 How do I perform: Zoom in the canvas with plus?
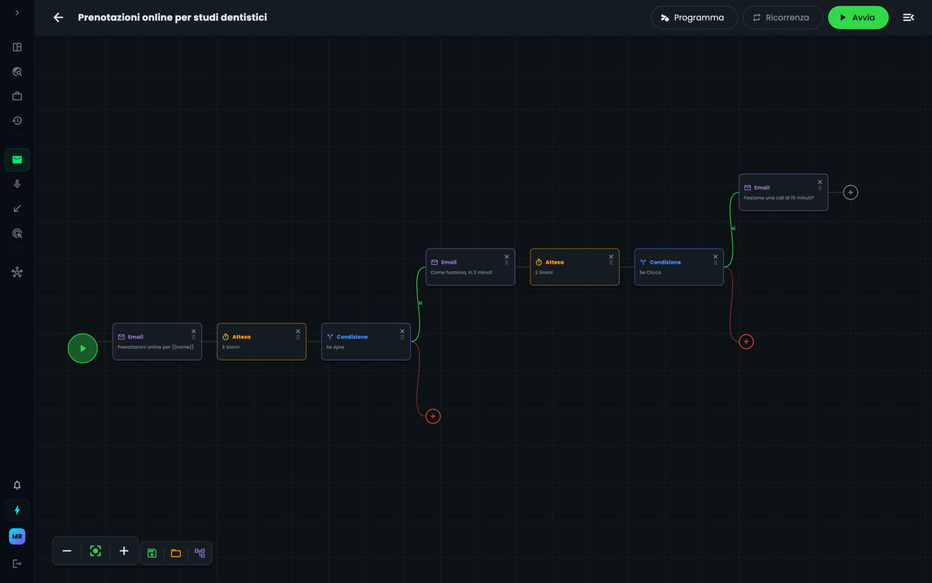pos(124,551)
